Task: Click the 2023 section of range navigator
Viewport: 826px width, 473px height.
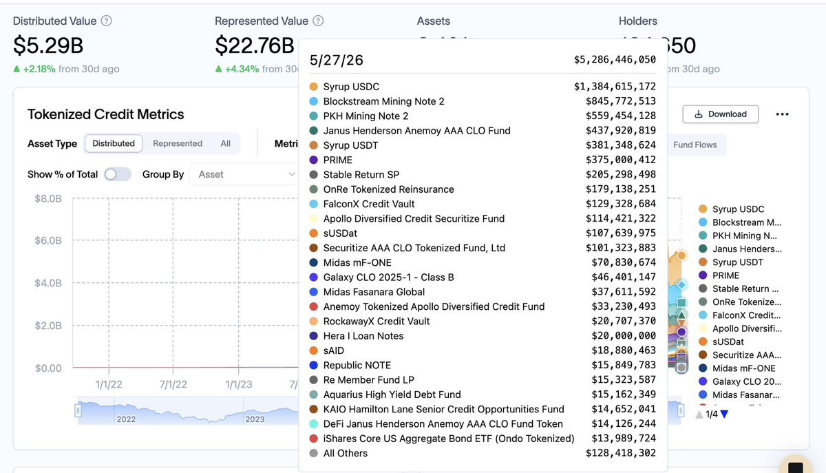Action: click(x=255, y=419)
